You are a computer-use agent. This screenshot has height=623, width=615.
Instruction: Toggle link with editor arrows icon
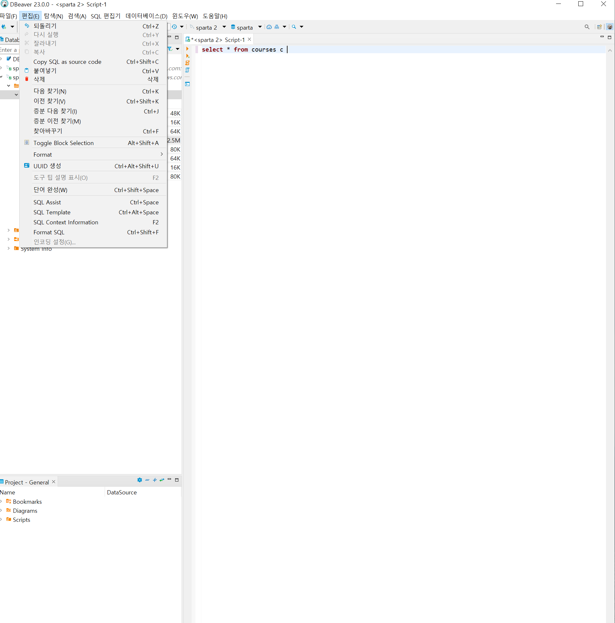pos(162,480)
